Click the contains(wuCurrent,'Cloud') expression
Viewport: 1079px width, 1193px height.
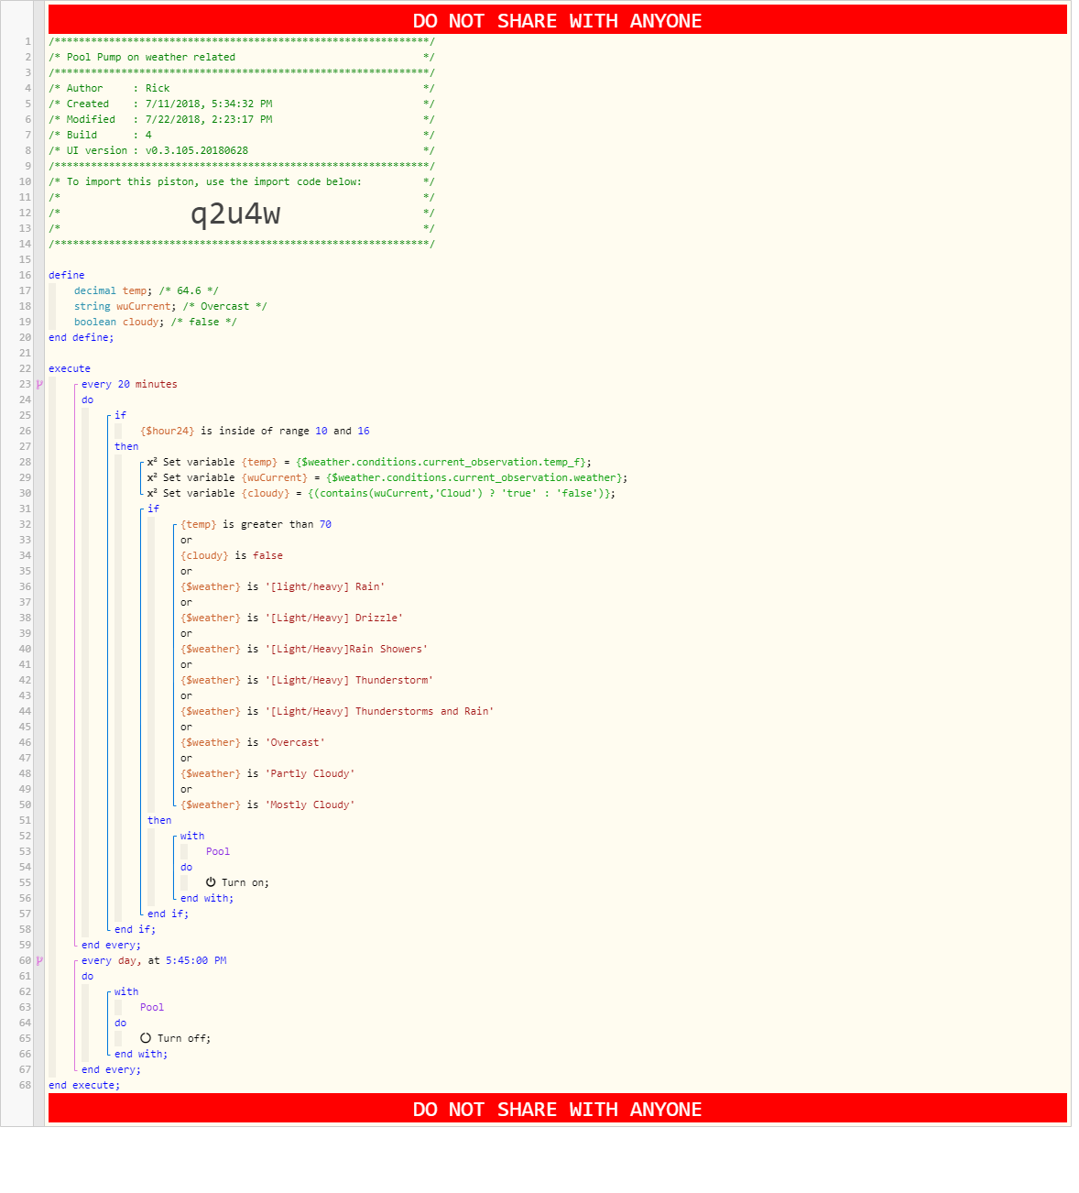461,493
